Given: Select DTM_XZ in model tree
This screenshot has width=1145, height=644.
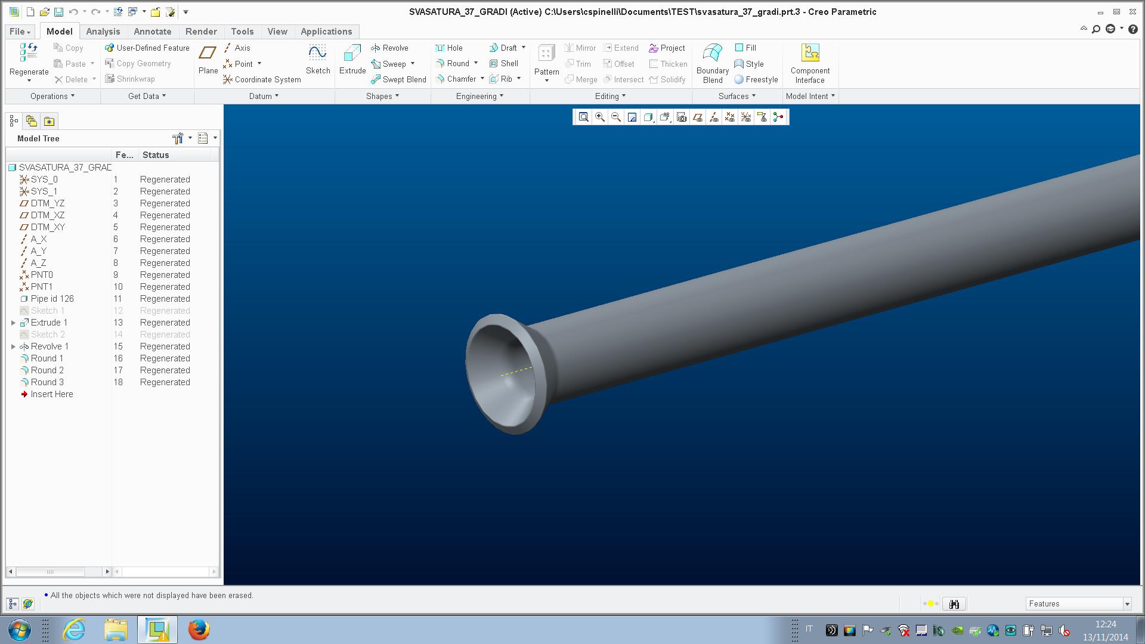Looking at the screenshot, I should coord(48,215).
